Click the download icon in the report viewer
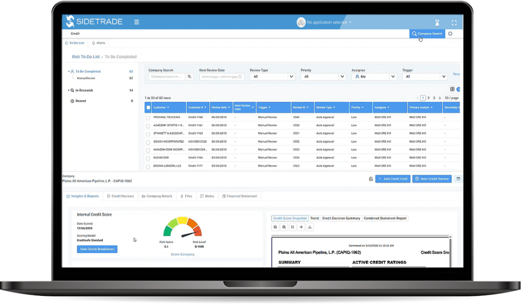Viewport: 521px width, 304px height. 310,227
